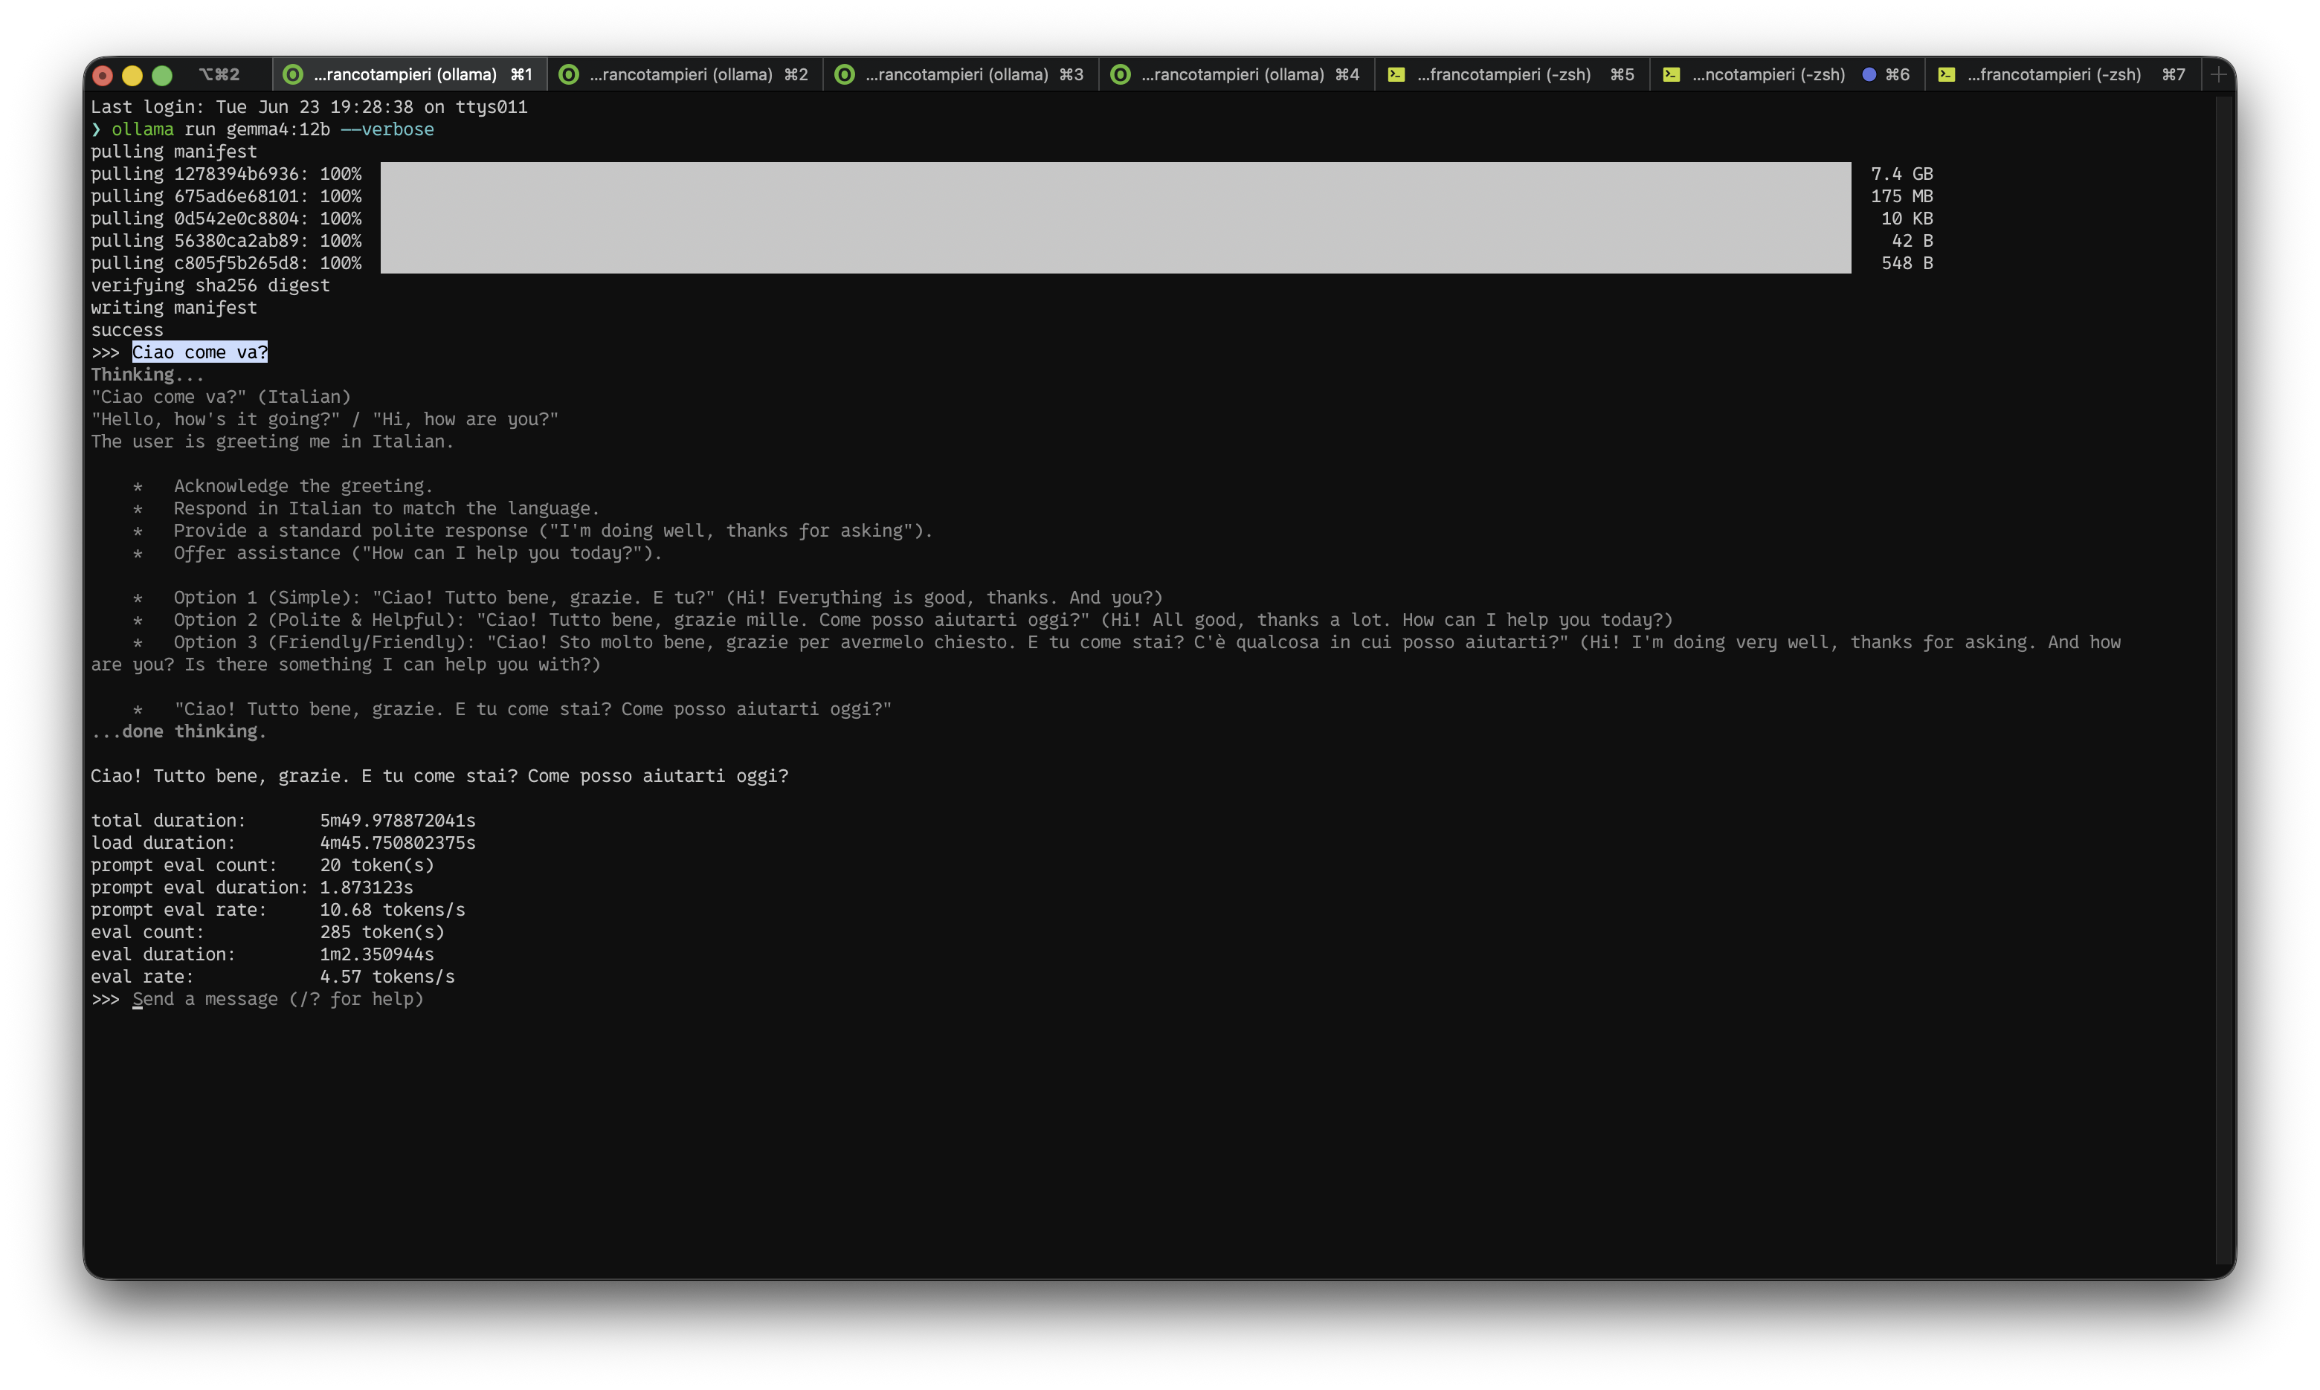Click the 'Last login: Tue Jun 23' line

click(309, 107)
